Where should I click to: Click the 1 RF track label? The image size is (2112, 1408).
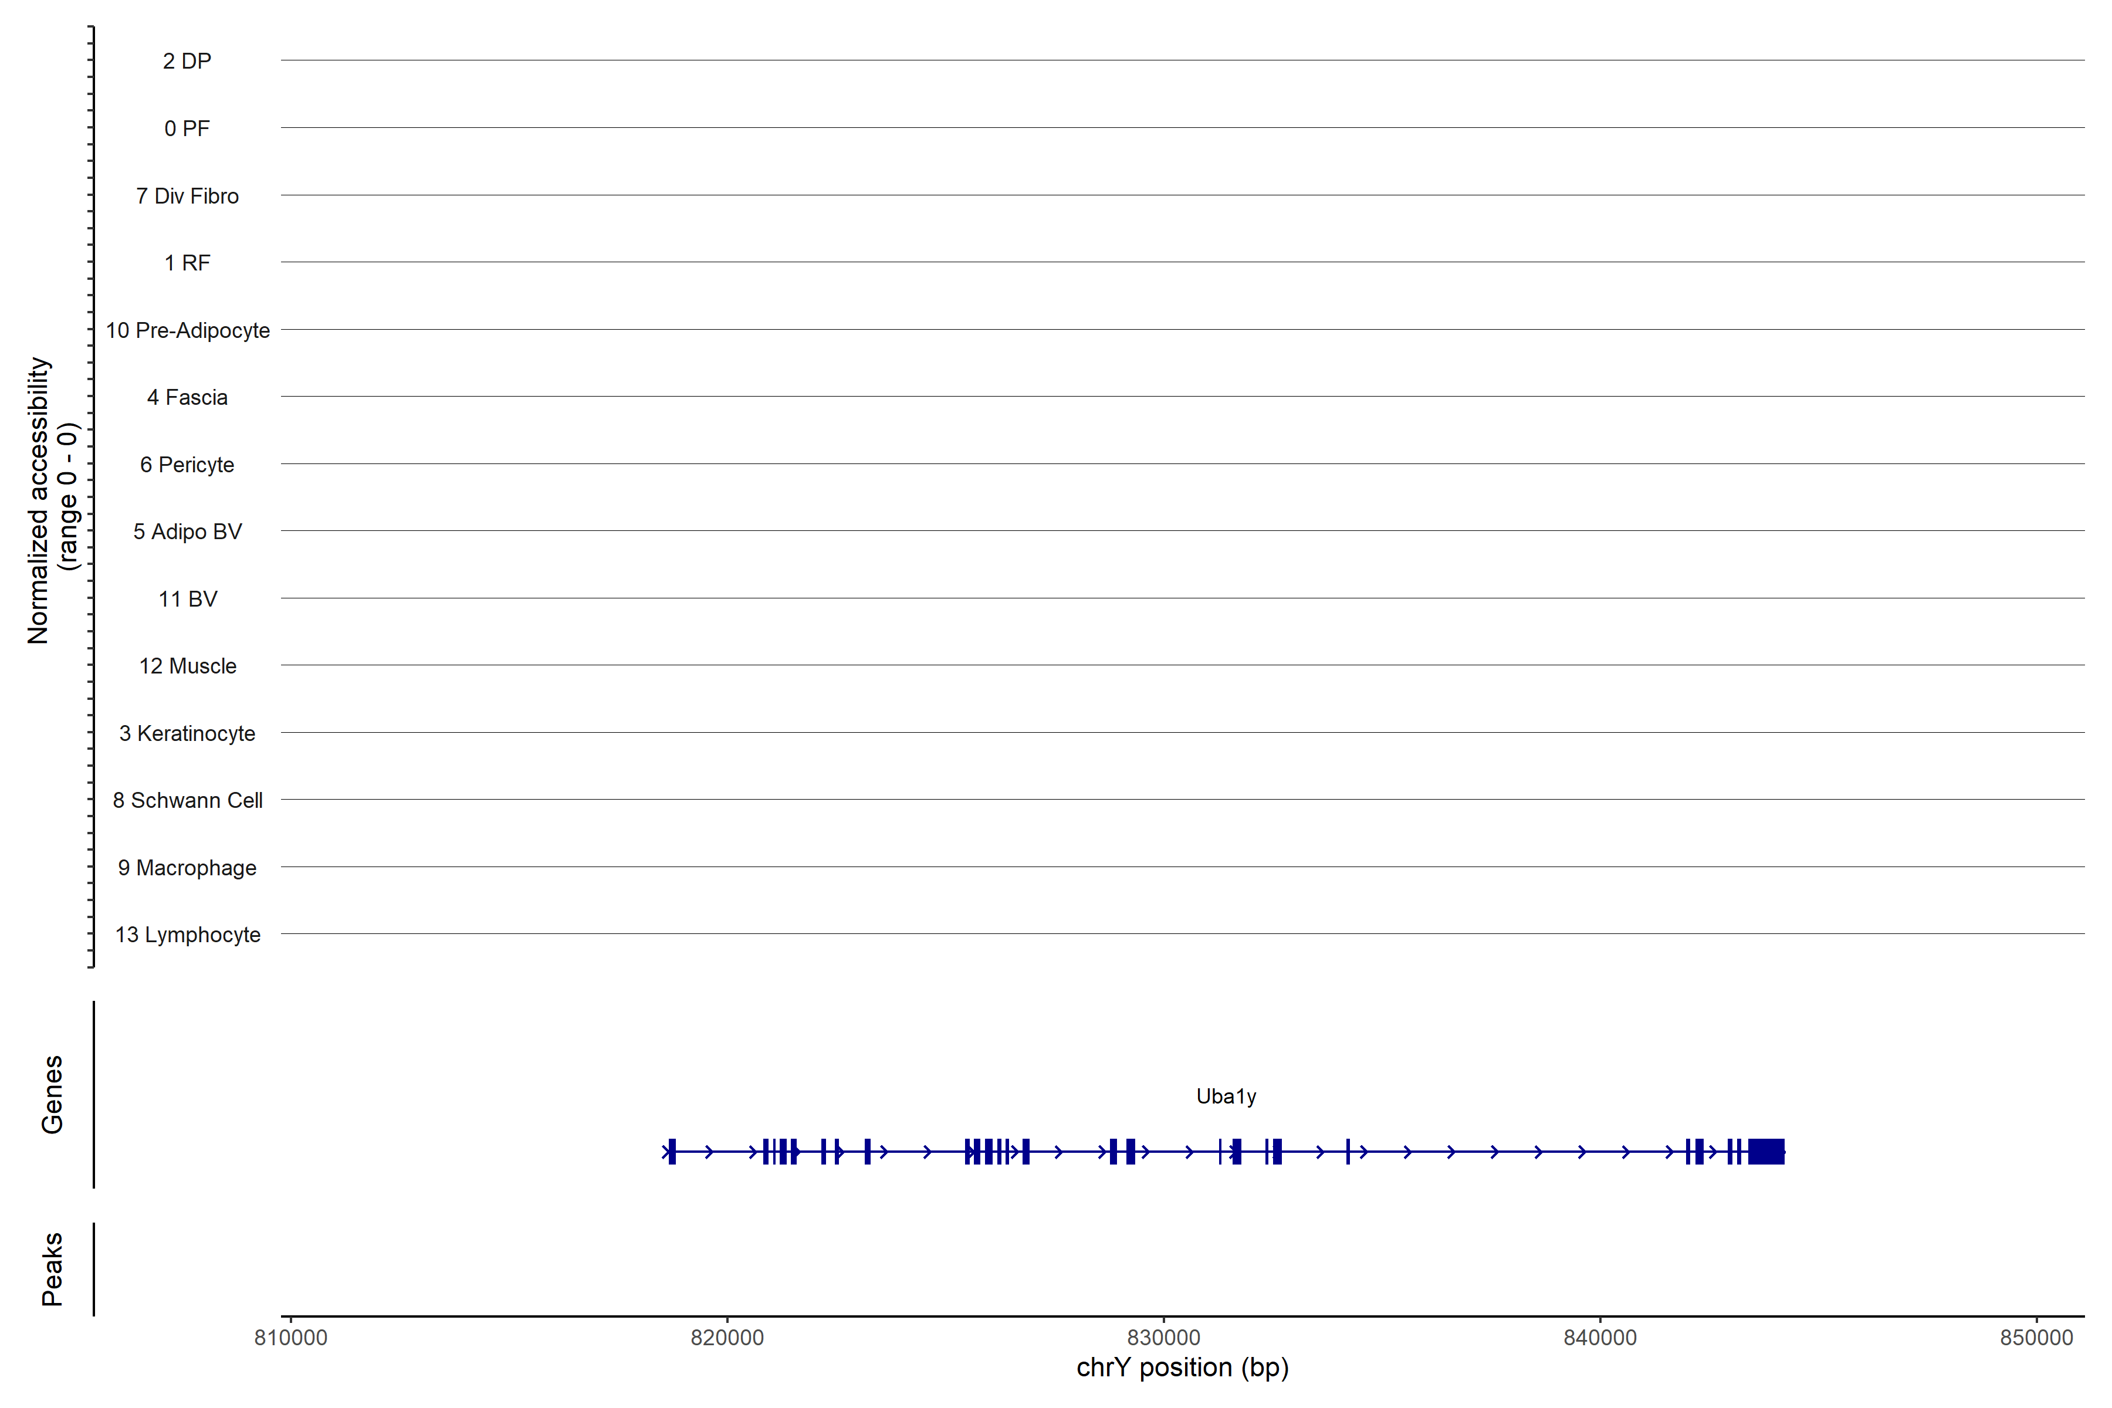tap(187, 263)
